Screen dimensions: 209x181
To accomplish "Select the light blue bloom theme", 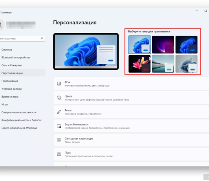I will coord(139,45).
